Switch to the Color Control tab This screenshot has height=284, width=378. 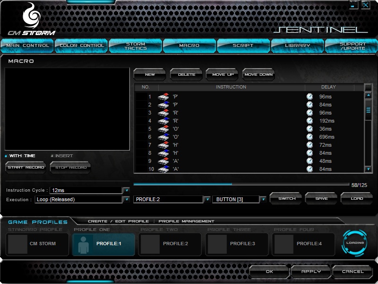click(81, 45)
